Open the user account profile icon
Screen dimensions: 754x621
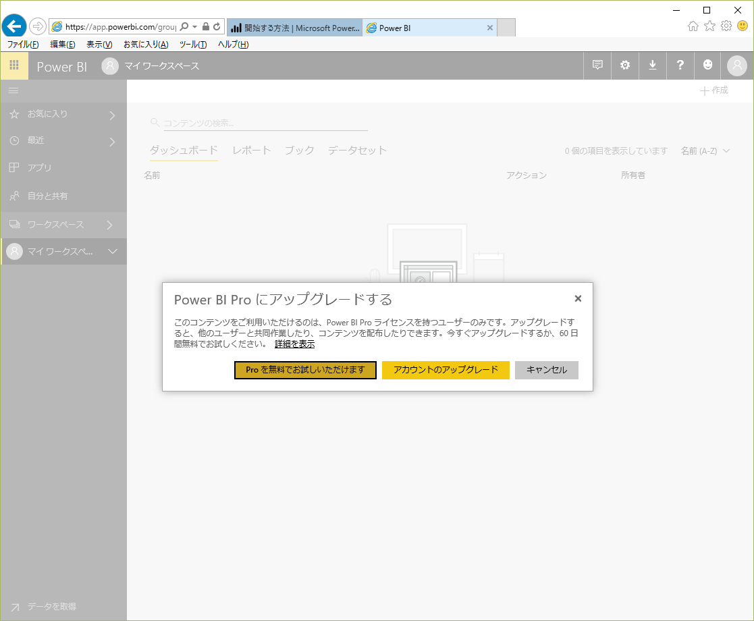coord(736,65)
